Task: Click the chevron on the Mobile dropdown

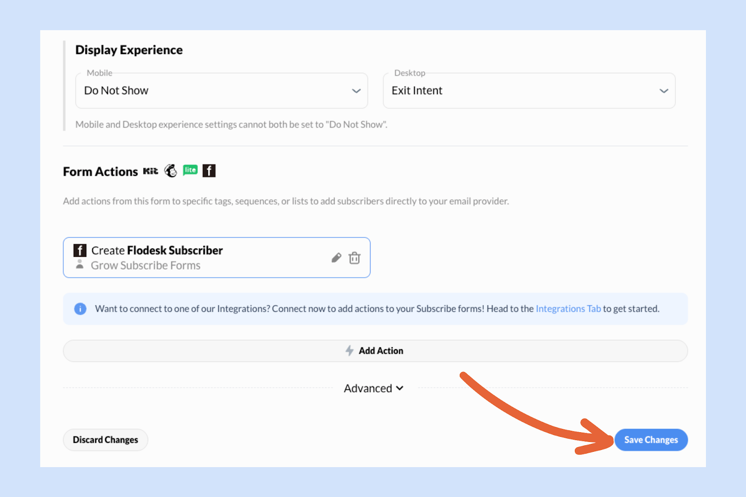Action: point(356,91)
